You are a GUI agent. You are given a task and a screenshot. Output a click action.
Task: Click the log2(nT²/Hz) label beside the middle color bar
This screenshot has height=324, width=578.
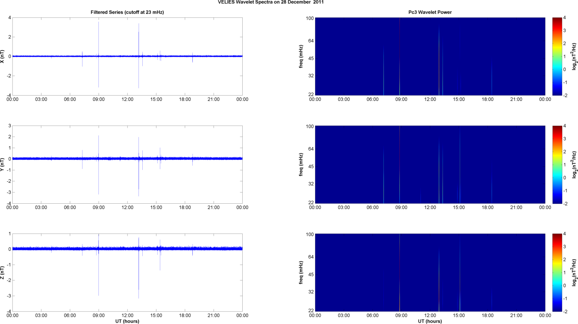574,164
